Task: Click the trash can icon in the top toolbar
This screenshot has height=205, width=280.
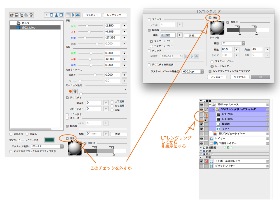Action: (x=31, y=15)
